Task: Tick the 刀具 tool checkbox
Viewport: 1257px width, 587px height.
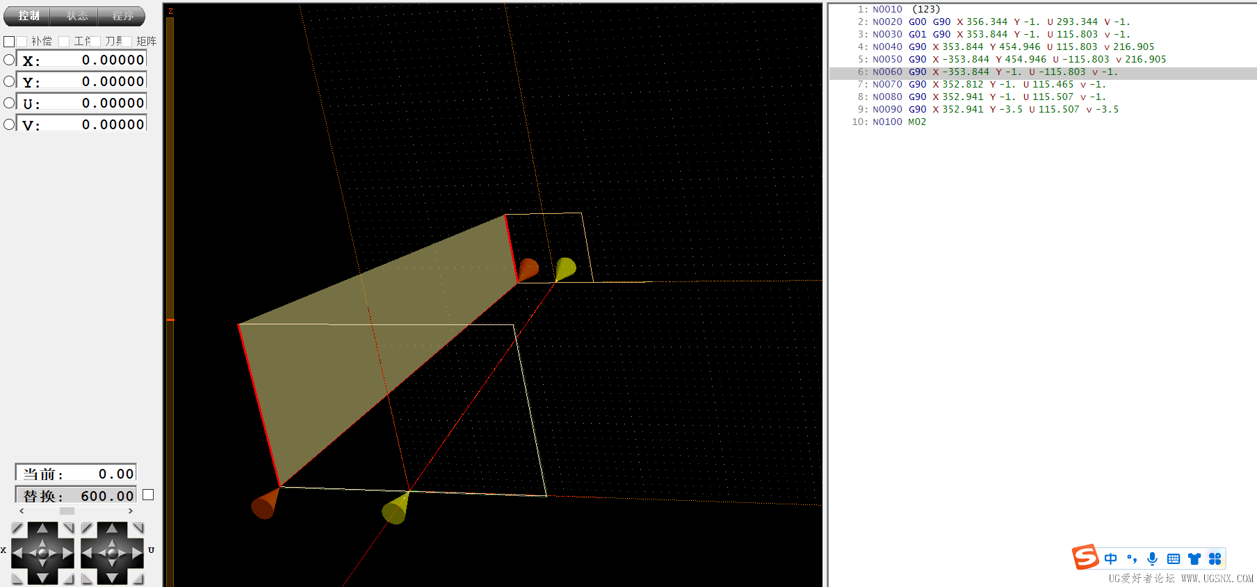Action: tap(95, 42)
